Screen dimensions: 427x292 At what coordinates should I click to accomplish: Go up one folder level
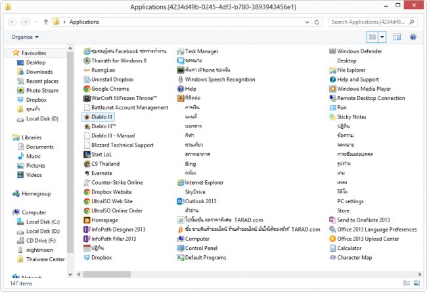click(46, 22)
